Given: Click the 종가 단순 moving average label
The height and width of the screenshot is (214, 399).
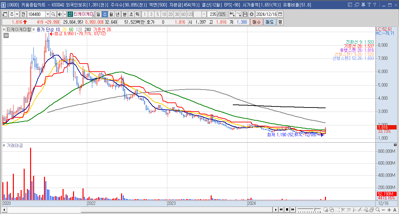Looking at the screenshot, I should pos(46,29).
